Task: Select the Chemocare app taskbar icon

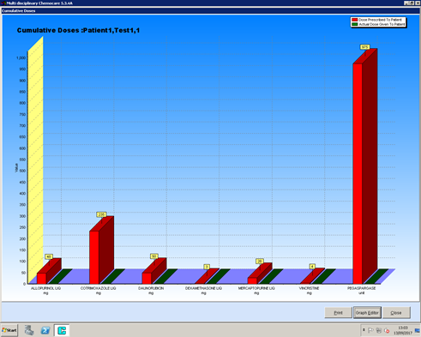Action: coord(62,330)
